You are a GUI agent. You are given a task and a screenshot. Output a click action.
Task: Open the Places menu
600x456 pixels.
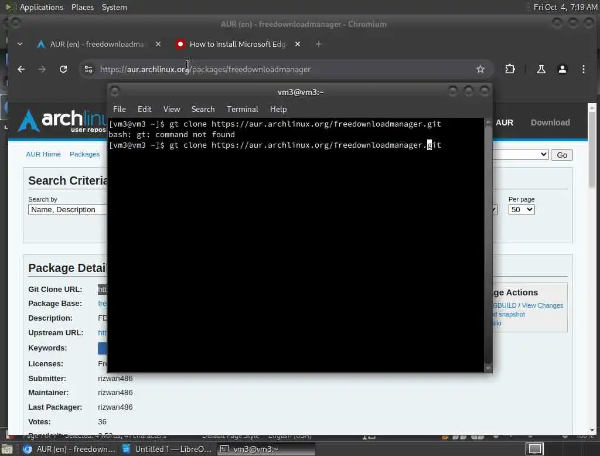(x=83, y=7)
